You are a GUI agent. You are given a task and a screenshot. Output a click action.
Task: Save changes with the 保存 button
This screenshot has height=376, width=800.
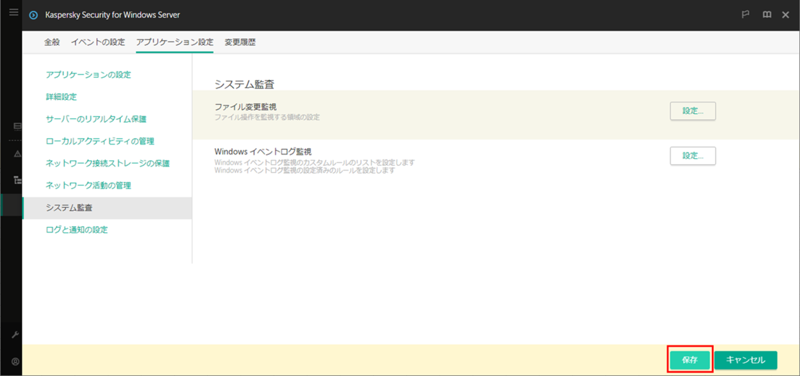690,360
